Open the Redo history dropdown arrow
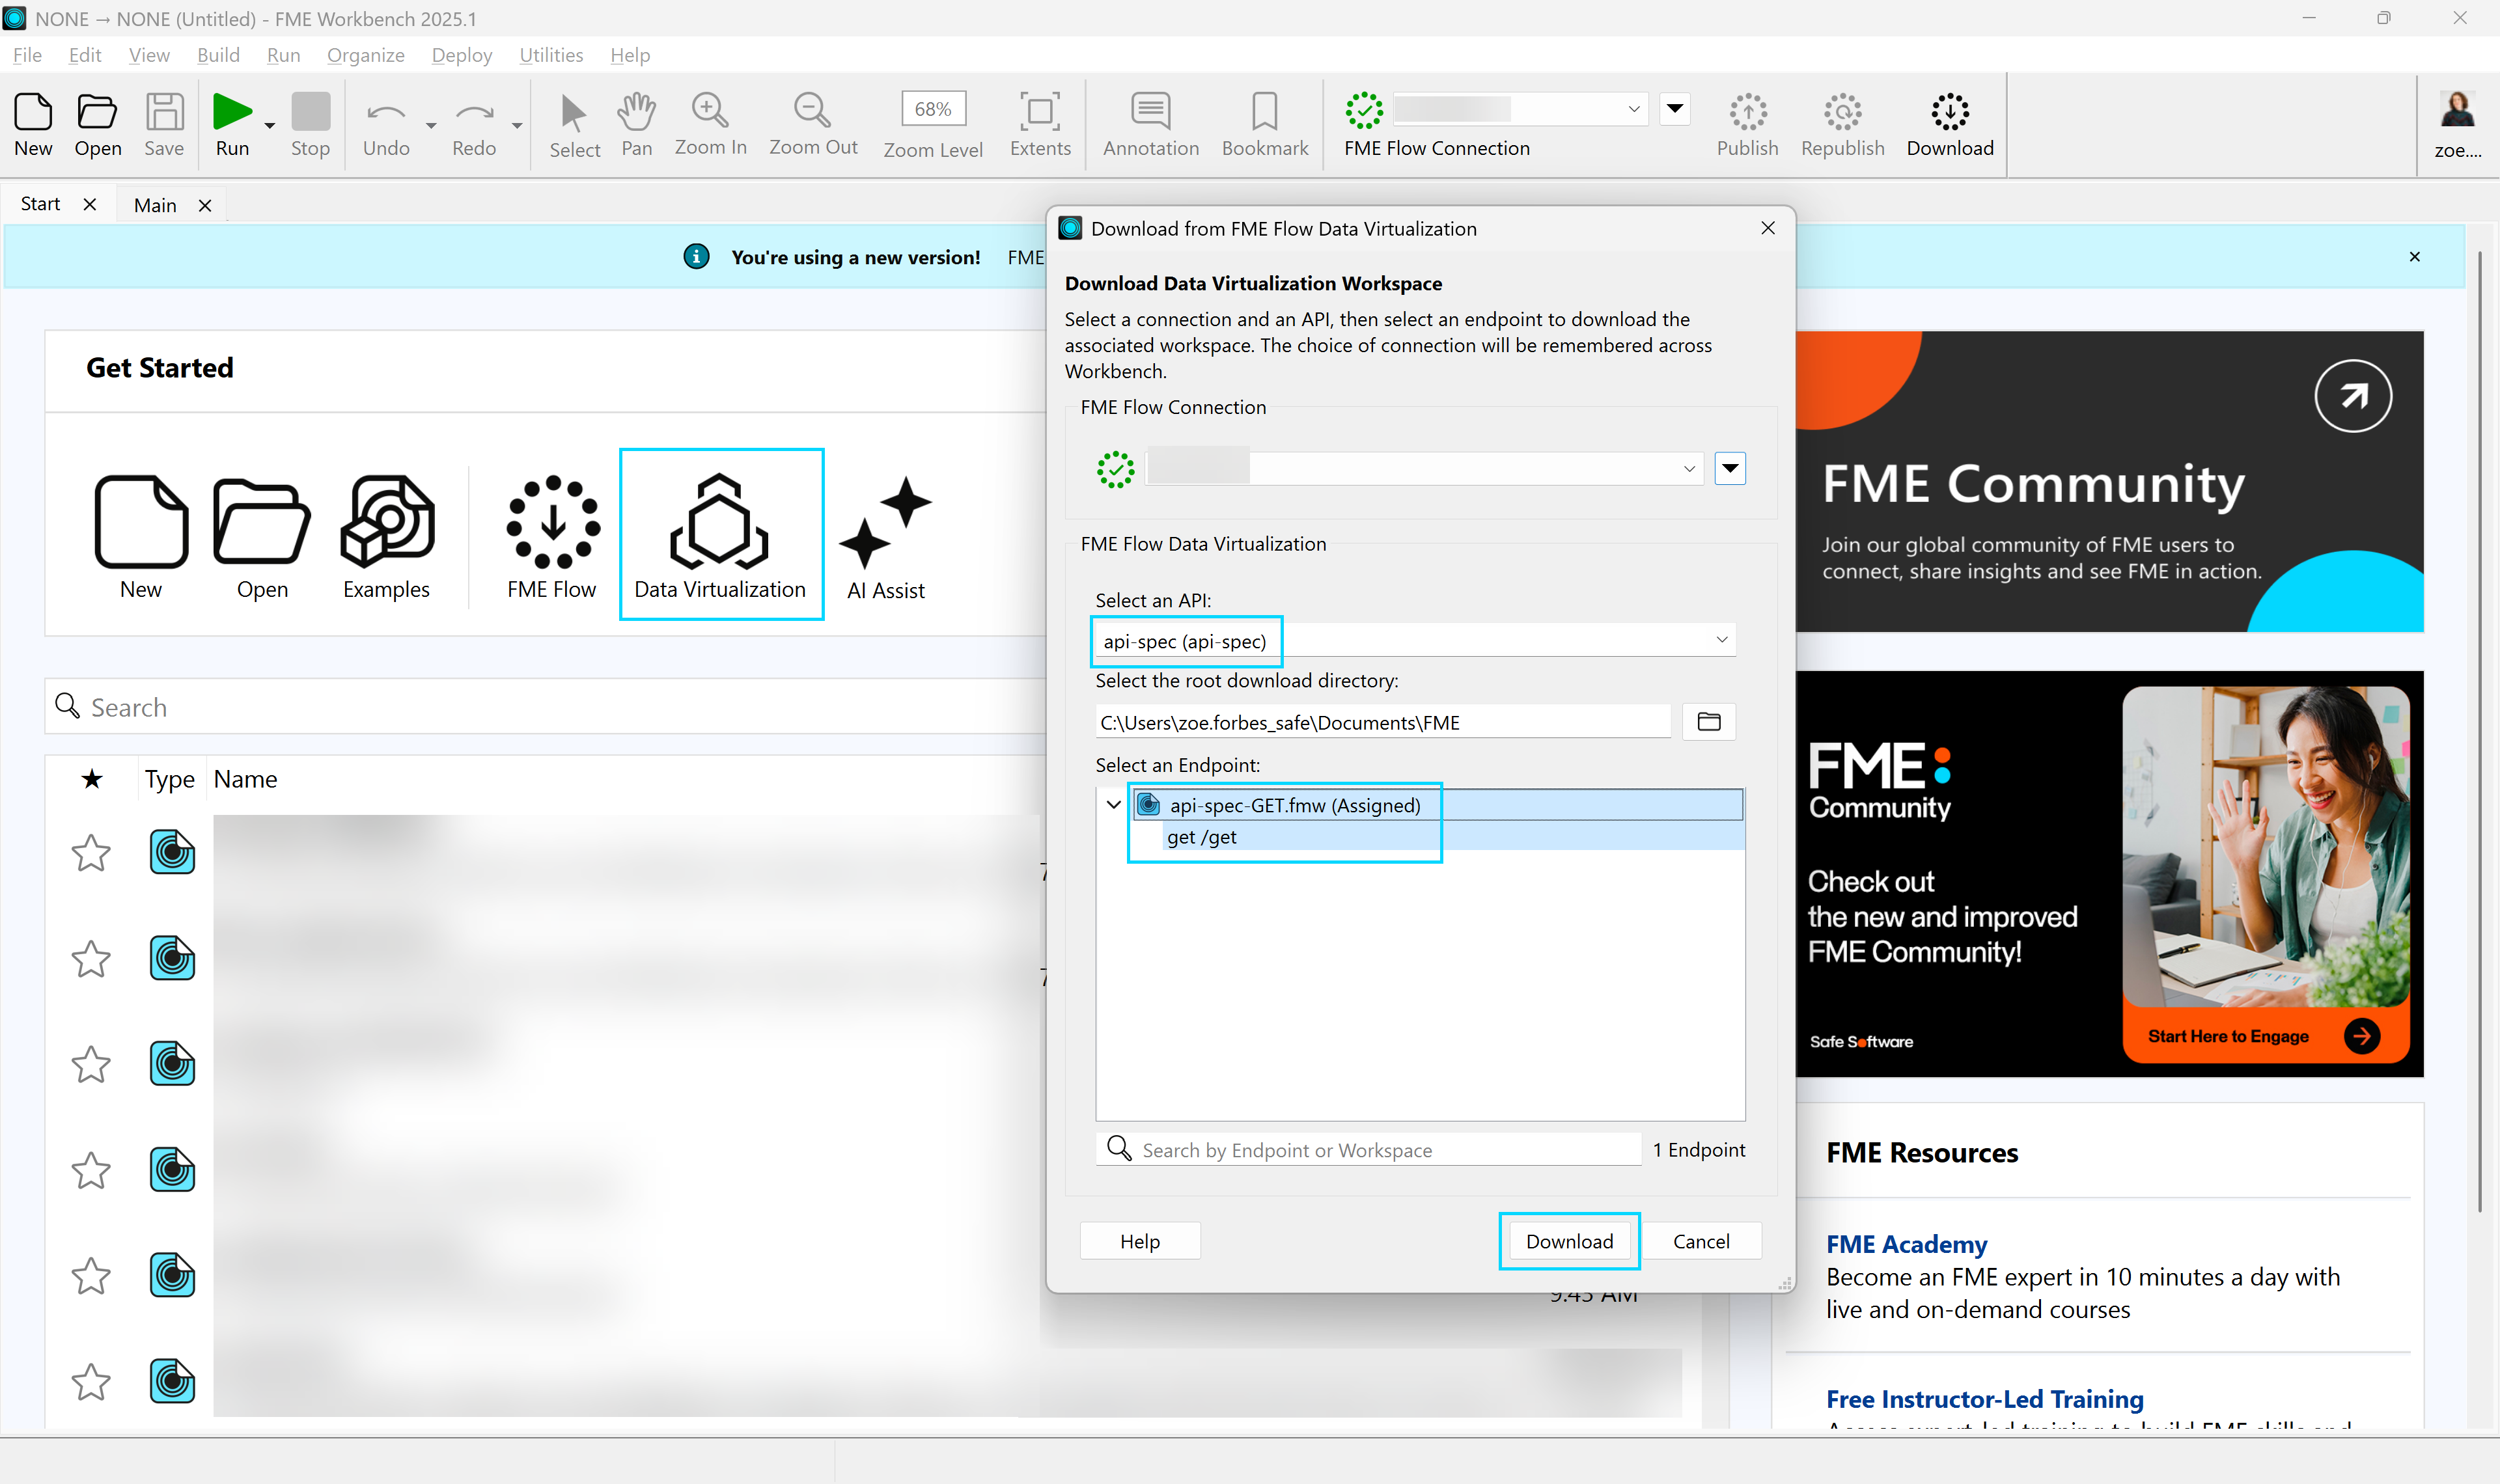Image resolution: width=2500 pixels, height=1484 pixels. [x=517, y=125]
